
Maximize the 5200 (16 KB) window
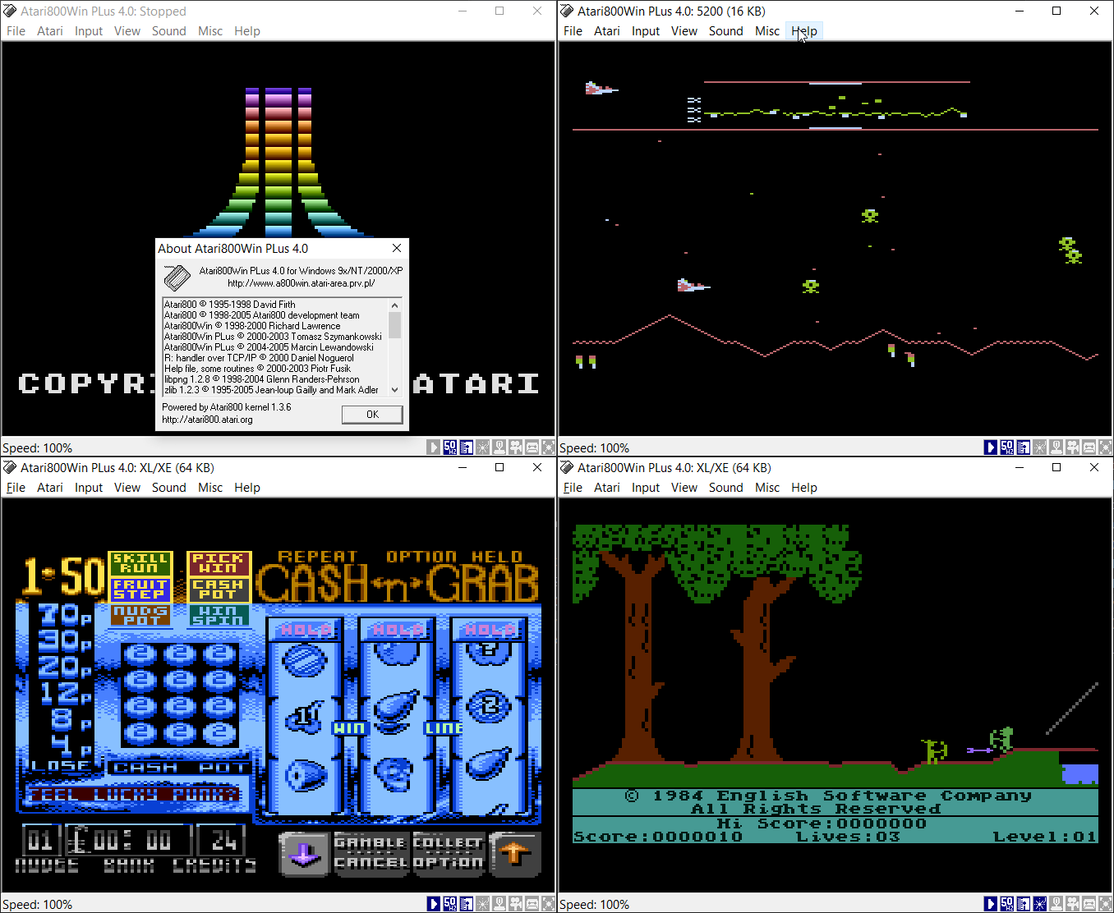(x=1056, y=11)
